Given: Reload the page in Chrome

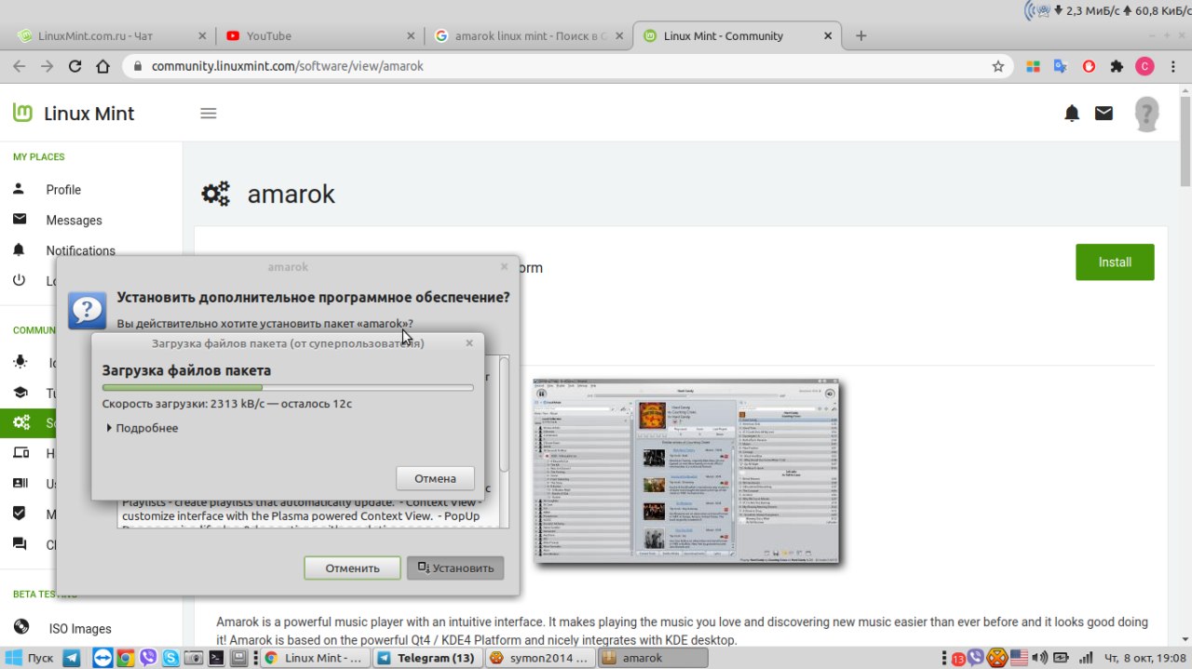Looking at the screenshot, I should pos(75,66).
